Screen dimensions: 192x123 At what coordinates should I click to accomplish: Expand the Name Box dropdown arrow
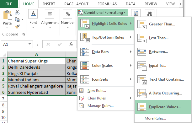(29, 44)
